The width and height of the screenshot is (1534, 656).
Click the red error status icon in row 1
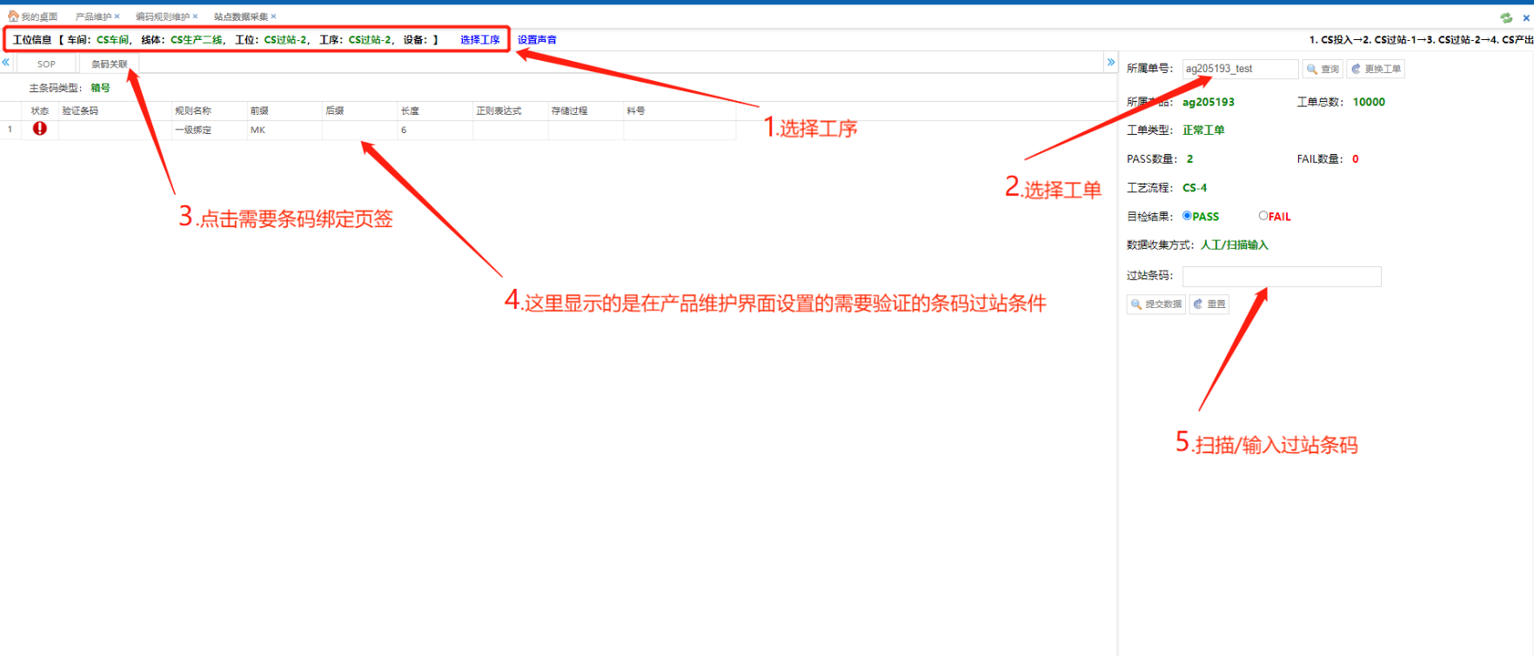[x=40, y=129]
